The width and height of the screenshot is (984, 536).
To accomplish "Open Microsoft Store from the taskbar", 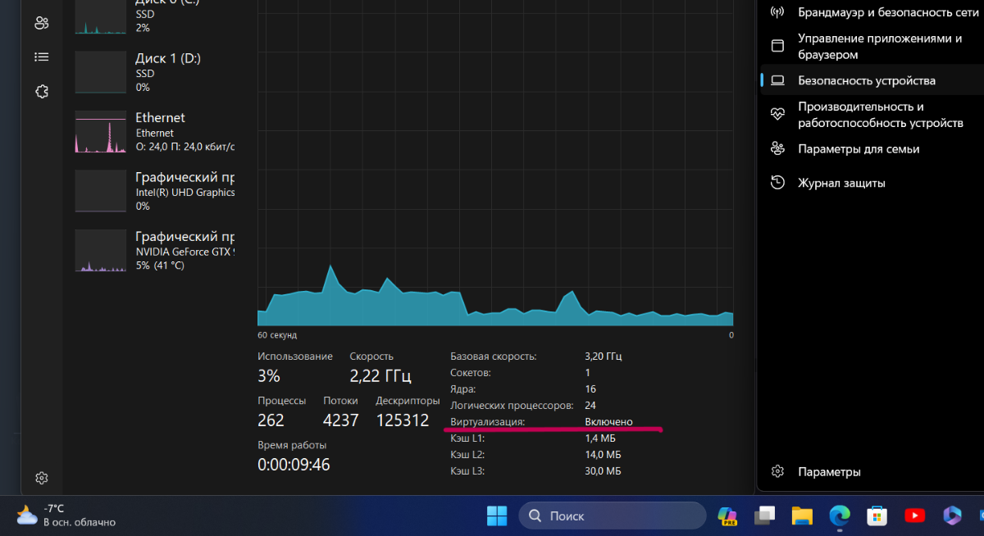I will click(877, 516).
